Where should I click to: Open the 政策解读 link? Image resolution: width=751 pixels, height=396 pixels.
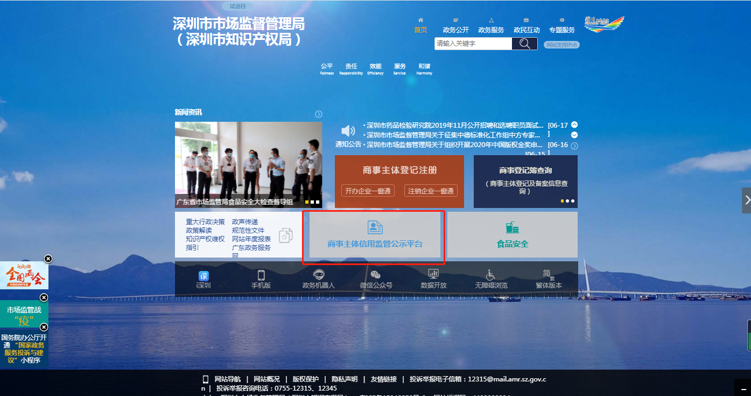coord(199,231)
